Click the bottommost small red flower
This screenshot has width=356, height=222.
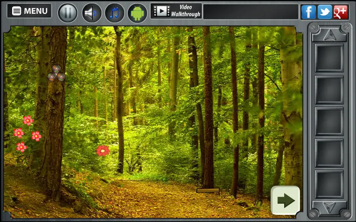[x=21, y=147]
